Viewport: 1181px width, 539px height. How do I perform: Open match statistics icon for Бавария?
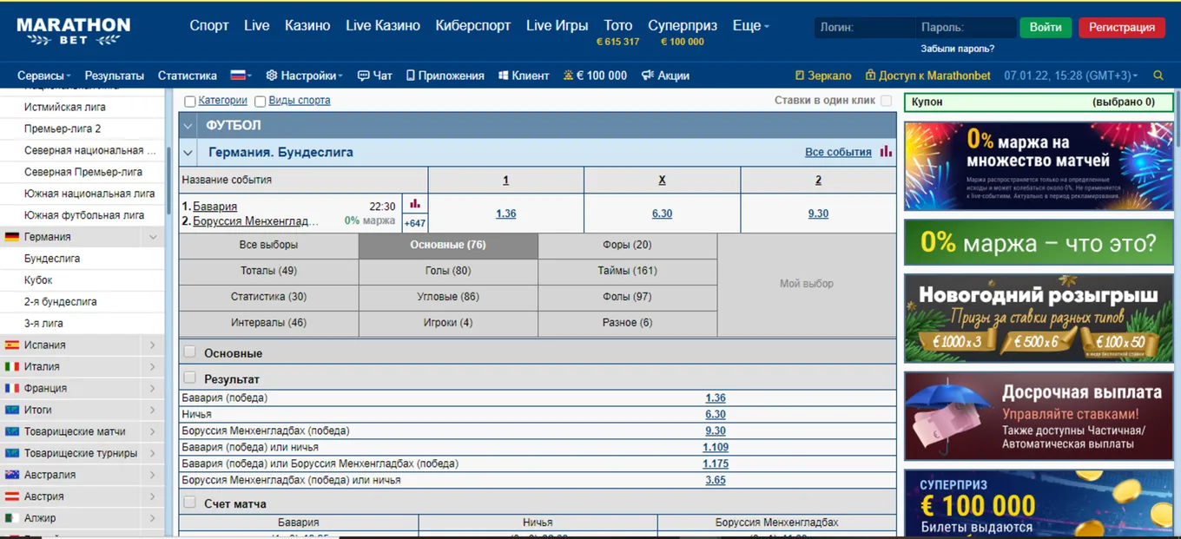click(x=415, y=204)
